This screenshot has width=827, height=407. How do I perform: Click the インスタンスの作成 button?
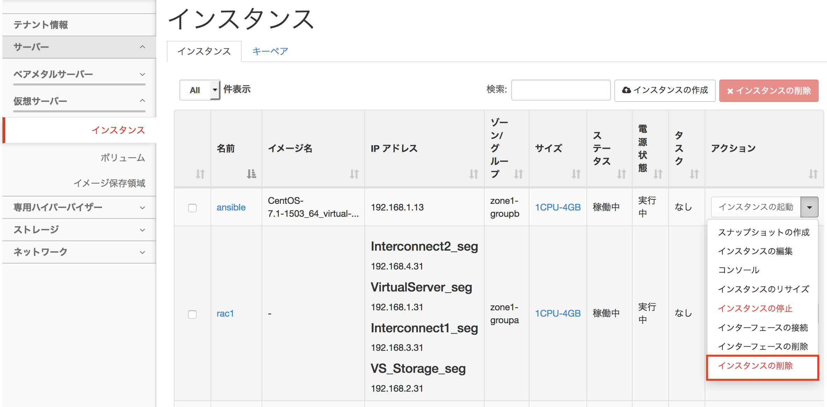[665, 90]
